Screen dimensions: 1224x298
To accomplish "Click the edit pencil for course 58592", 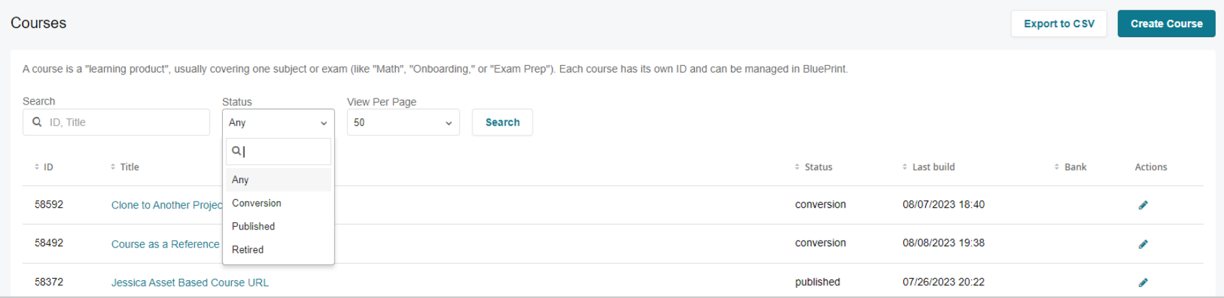I will 1143,205.
